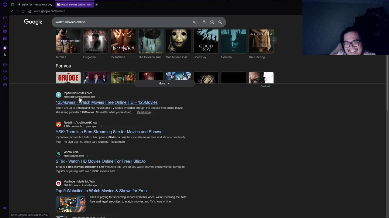This screenshot has width=389, height=218.
Task: Open X (Twitter) panel in sidebar
Action: tap(5, 55)
